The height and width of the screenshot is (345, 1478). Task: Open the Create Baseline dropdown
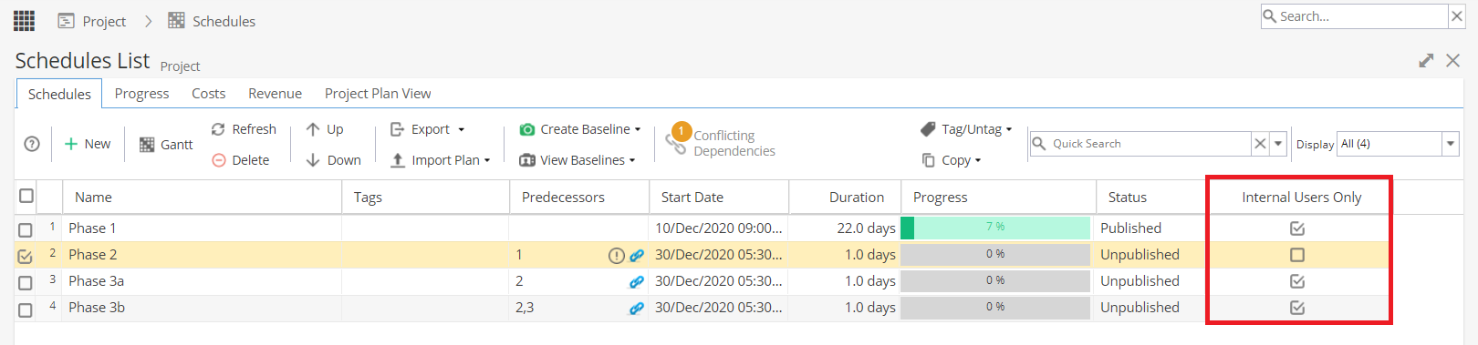pos(580,129)
